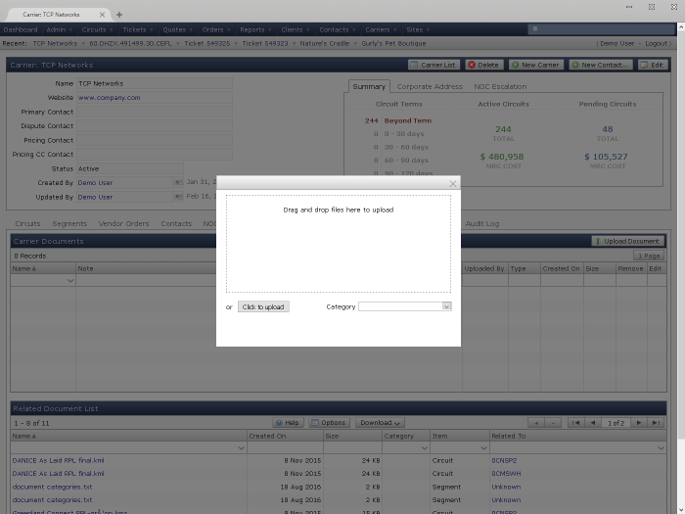Expand the Download dropdown button
The height and width of the screenshot is (514, 685).
point(380,423)
